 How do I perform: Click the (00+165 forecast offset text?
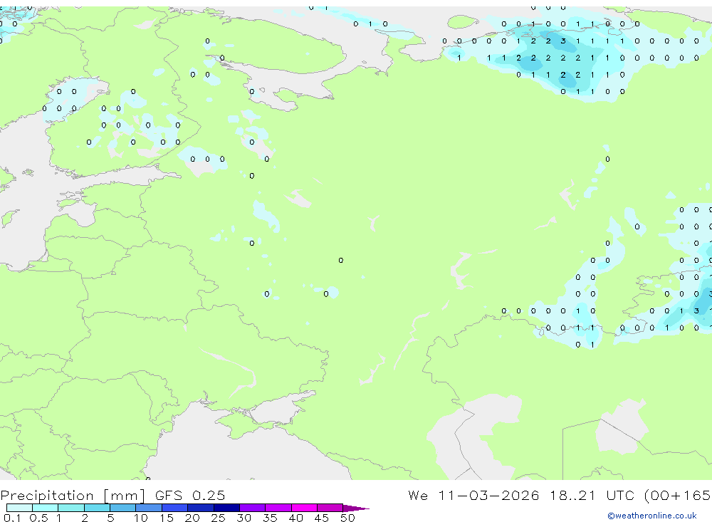pos(675,496)
